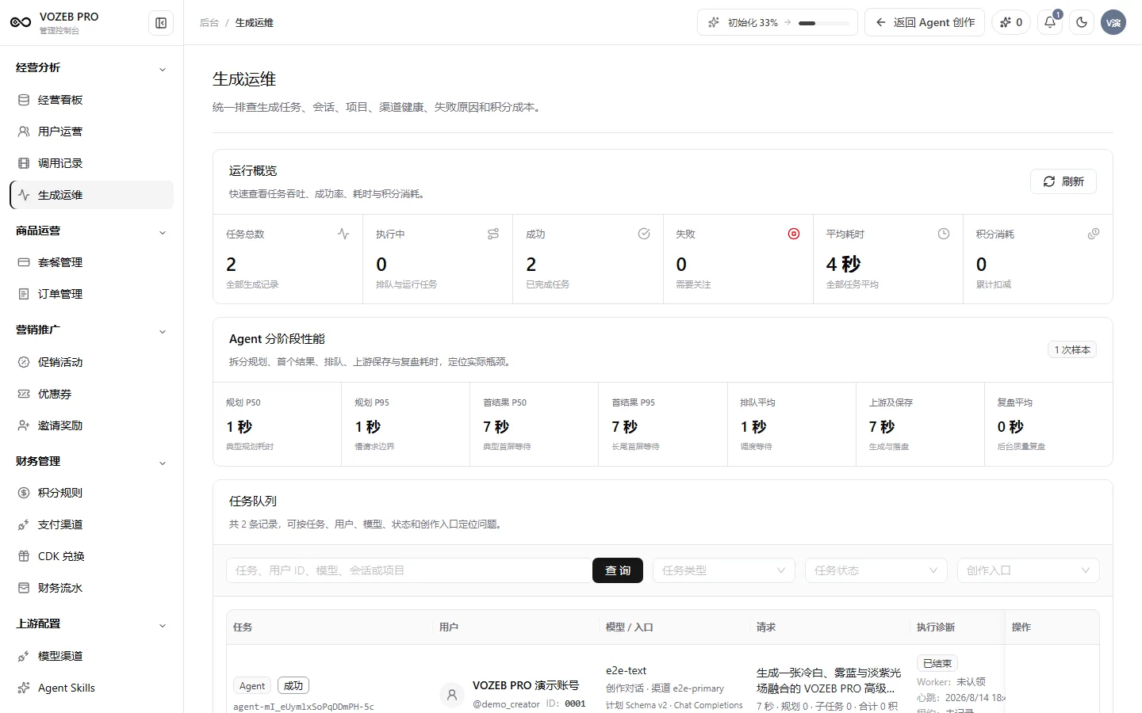Click 任务 column header
This screenshot has height=713, width=1142.
coord(243,627)
